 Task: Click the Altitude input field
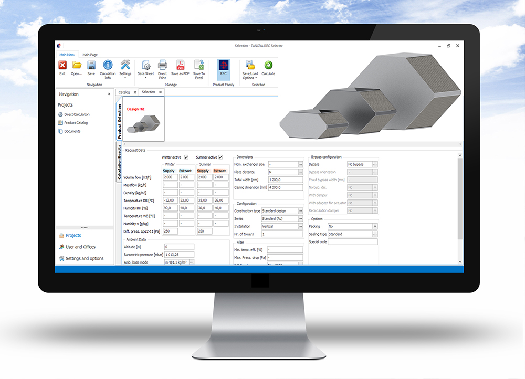point(179,247)
